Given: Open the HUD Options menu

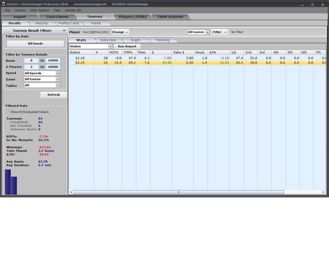Looking at the screenshot, I should 40,10.
